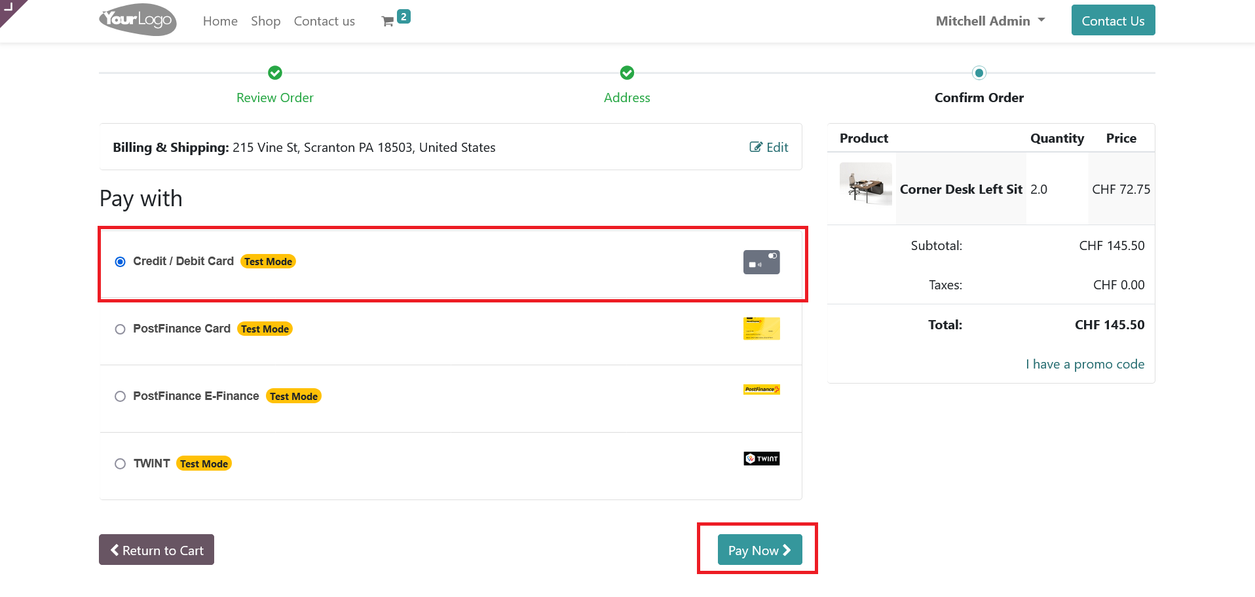Click the Address step green checkmark
Image resolution: width=1255 pixels, height=597 pixels.
pyautogui.click(x=627, y=73)
